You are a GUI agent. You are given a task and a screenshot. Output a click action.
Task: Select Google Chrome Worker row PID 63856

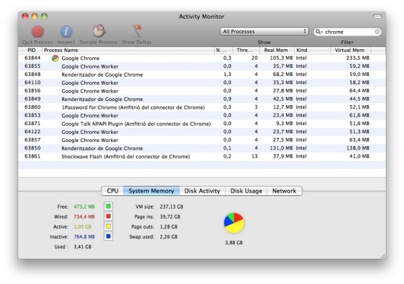202,91
